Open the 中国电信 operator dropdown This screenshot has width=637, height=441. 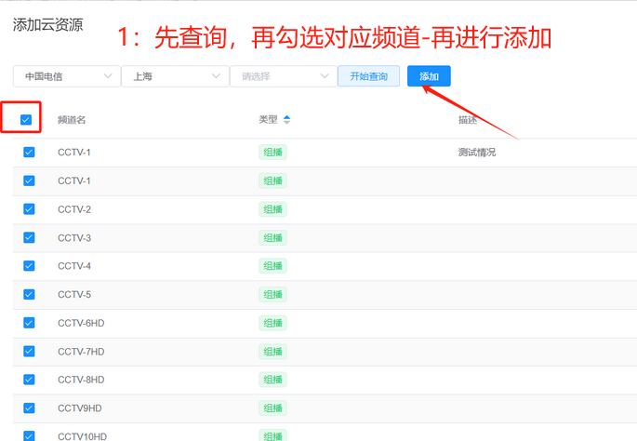coord(67,76)
